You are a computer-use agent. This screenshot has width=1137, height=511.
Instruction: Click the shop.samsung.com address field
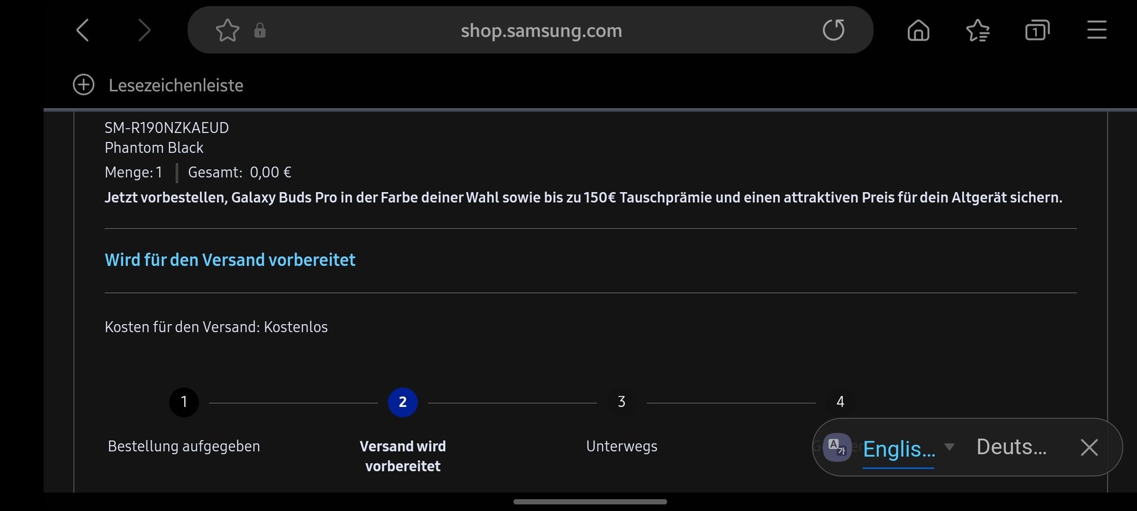[x=541, y=30]
